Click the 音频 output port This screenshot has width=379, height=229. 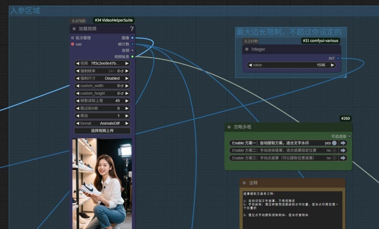[132, 50]
